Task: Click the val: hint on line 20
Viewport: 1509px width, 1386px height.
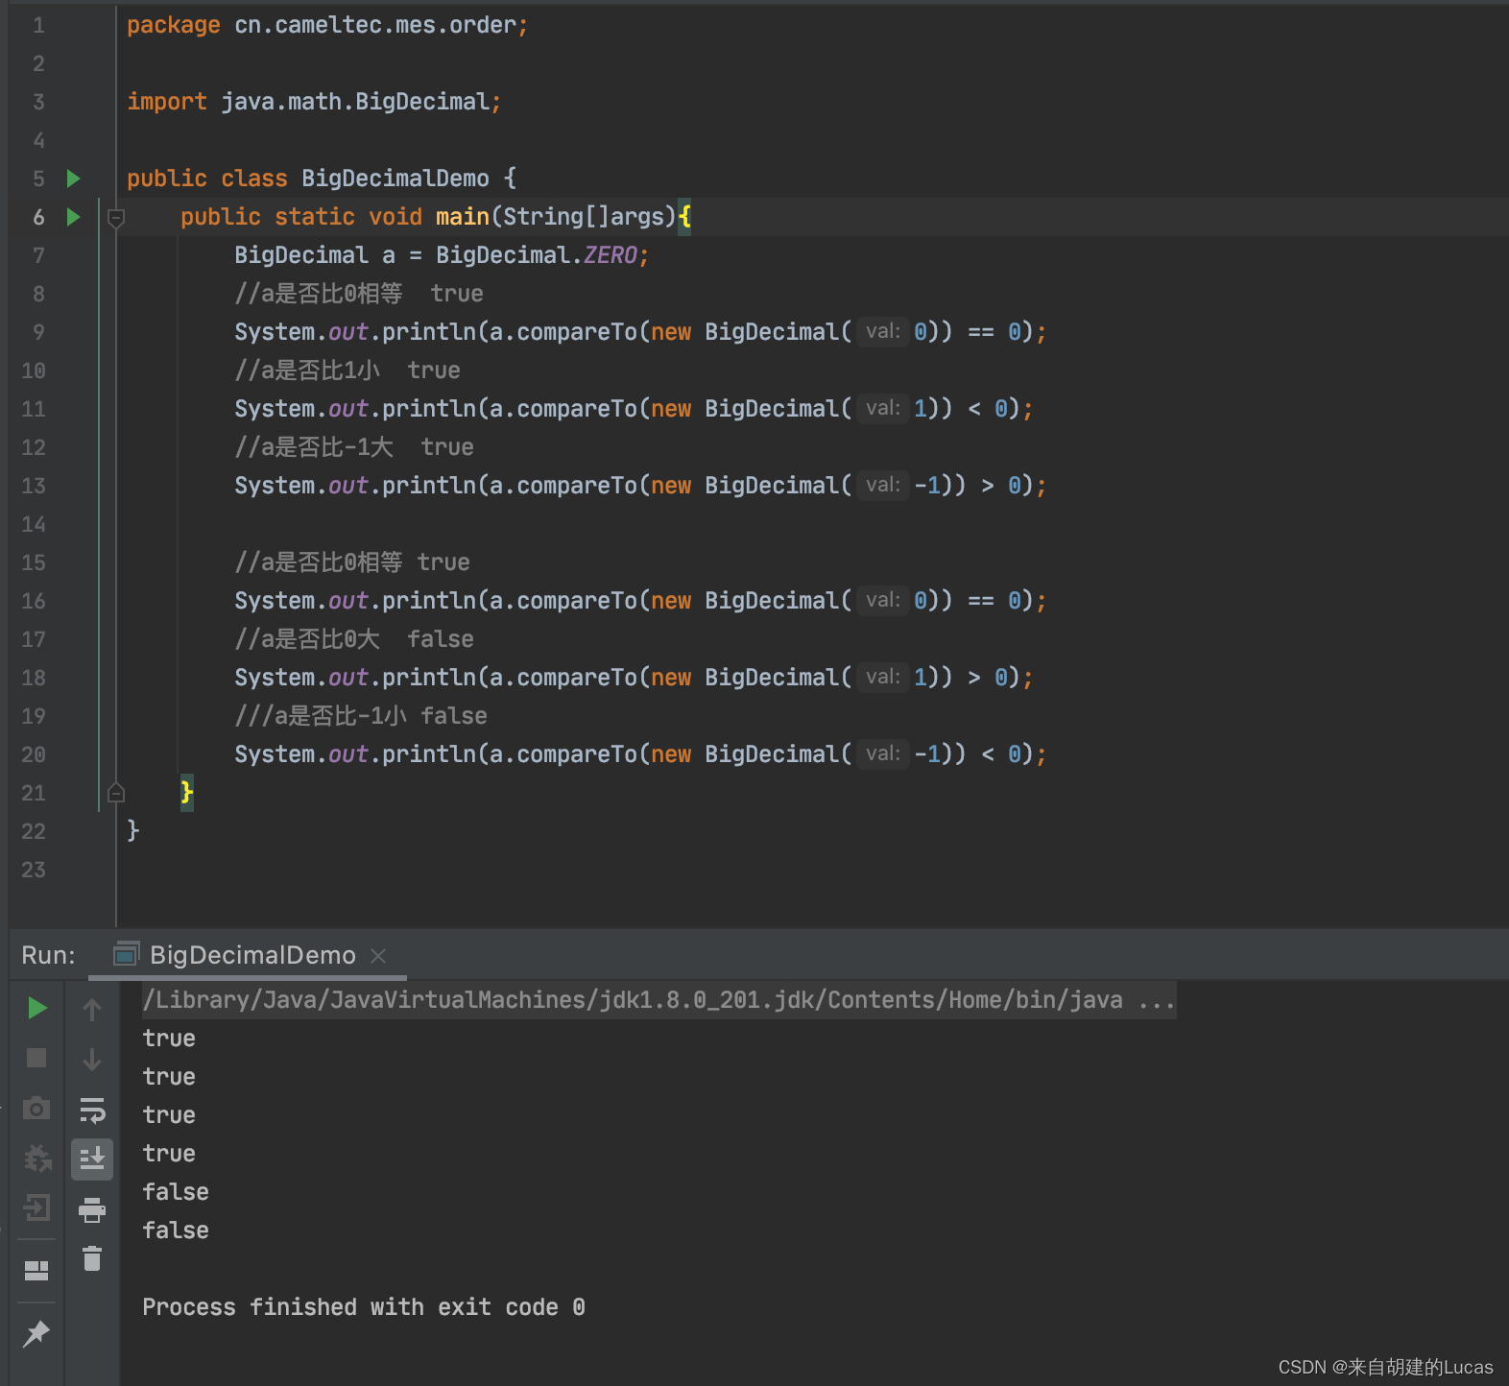Action: (x=883, y=754)
